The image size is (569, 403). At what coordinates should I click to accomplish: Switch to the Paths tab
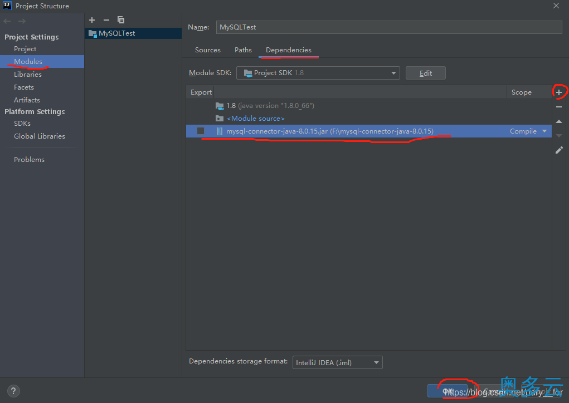[243, 50]
